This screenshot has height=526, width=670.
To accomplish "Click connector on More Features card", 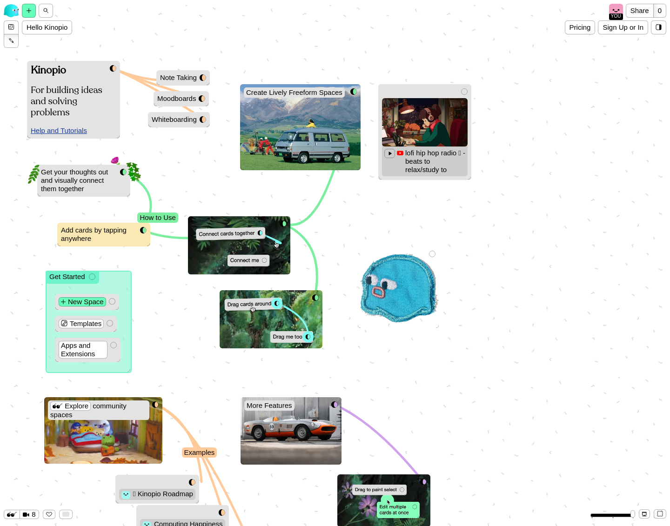I will coord(335,405).
